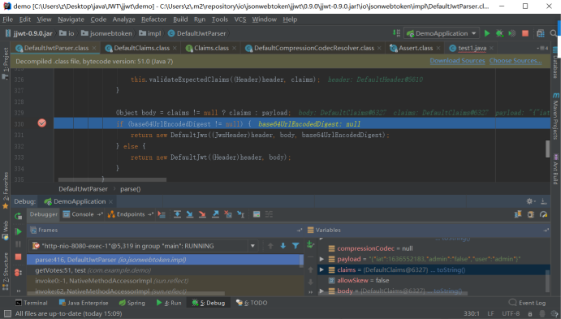Show the hidden editor tabs list
The image size is (561, 319).
pos(542,48)
